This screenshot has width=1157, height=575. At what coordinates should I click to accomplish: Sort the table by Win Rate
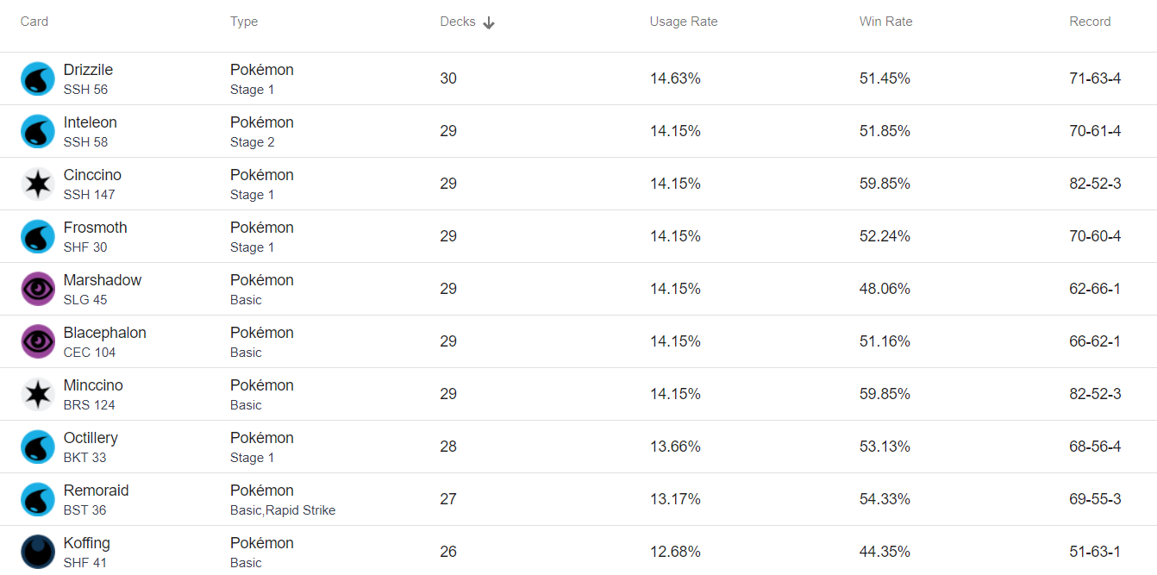pos(885,22)
